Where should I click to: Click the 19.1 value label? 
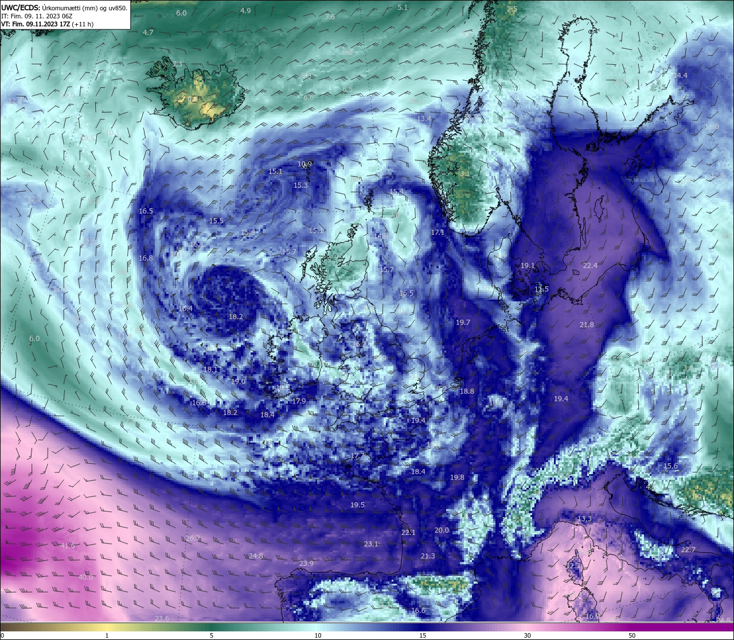coord(528,266)
